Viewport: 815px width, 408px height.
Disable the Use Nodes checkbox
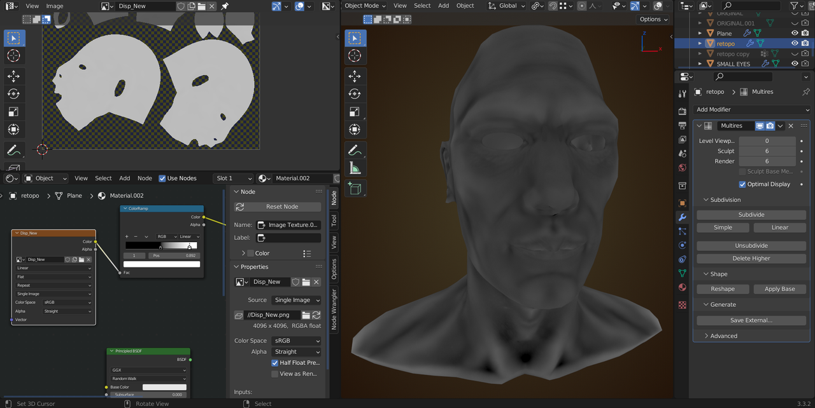tap(162, 179)
